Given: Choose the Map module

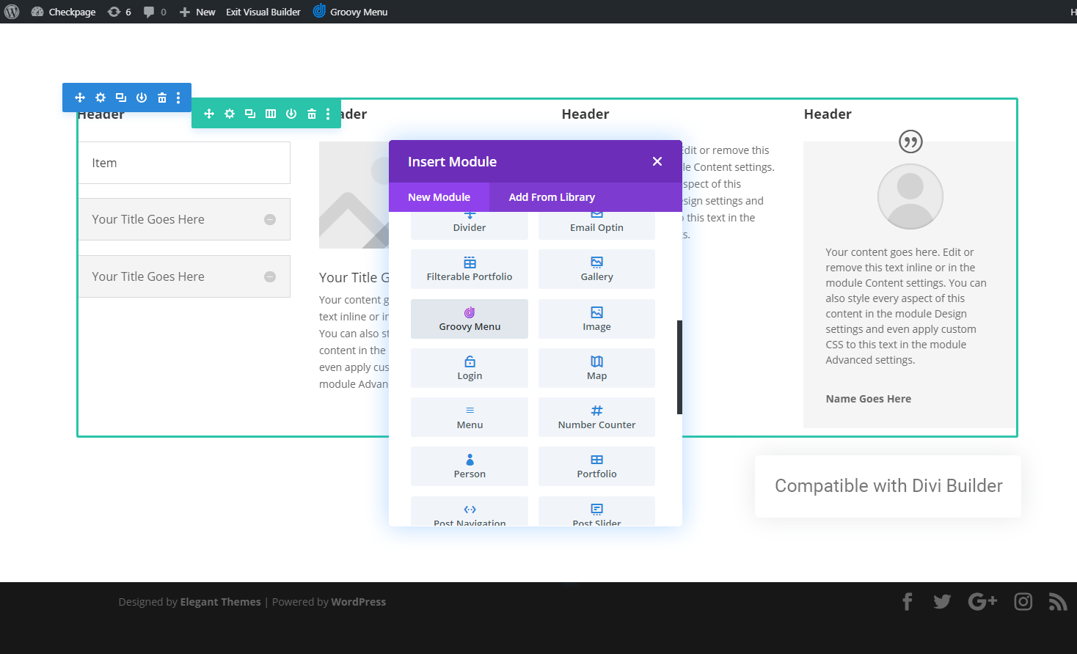Looking at the screenshot, I should coord(596,368).
